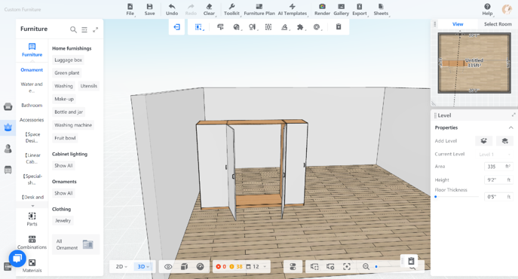The width and height of the screenshot is (518, 279).
Task: Open the sofa icon in left rail
Action: pyautogui.click(x=8, y=106)
